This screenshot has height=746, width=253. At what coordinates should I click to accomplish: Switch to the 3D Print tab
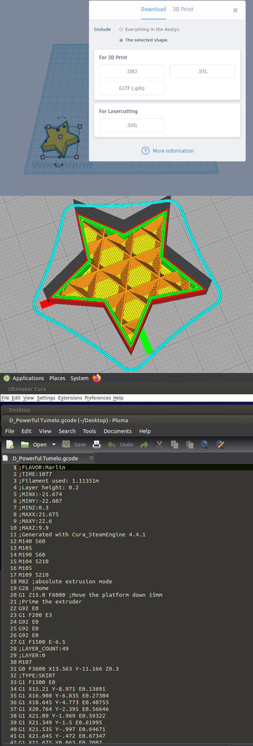[182, 9]
